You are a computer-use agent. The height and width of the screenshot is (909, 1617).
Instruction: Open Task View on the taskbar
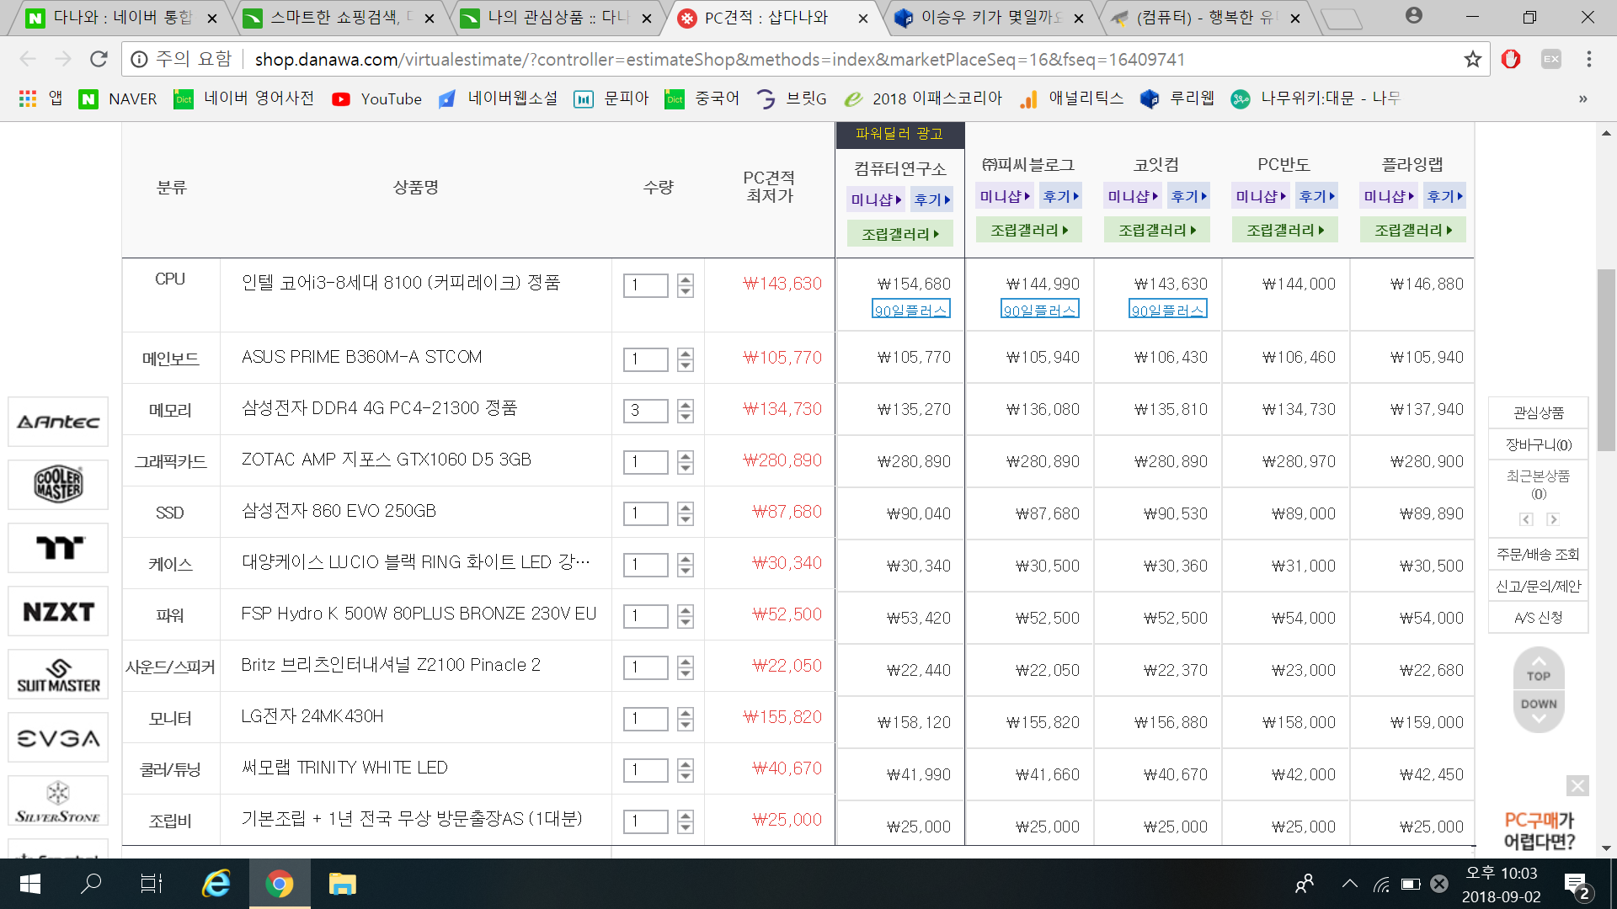pyautogui.click(x=152, y=884)
